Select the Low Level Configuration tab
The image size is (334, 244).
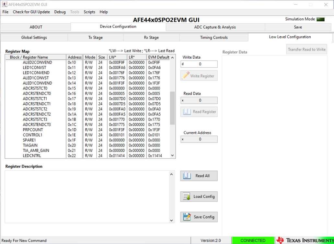click(290, 37)
